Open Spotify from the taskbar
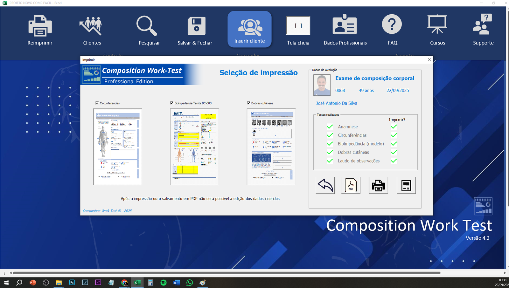 click(x=164, y=283)
